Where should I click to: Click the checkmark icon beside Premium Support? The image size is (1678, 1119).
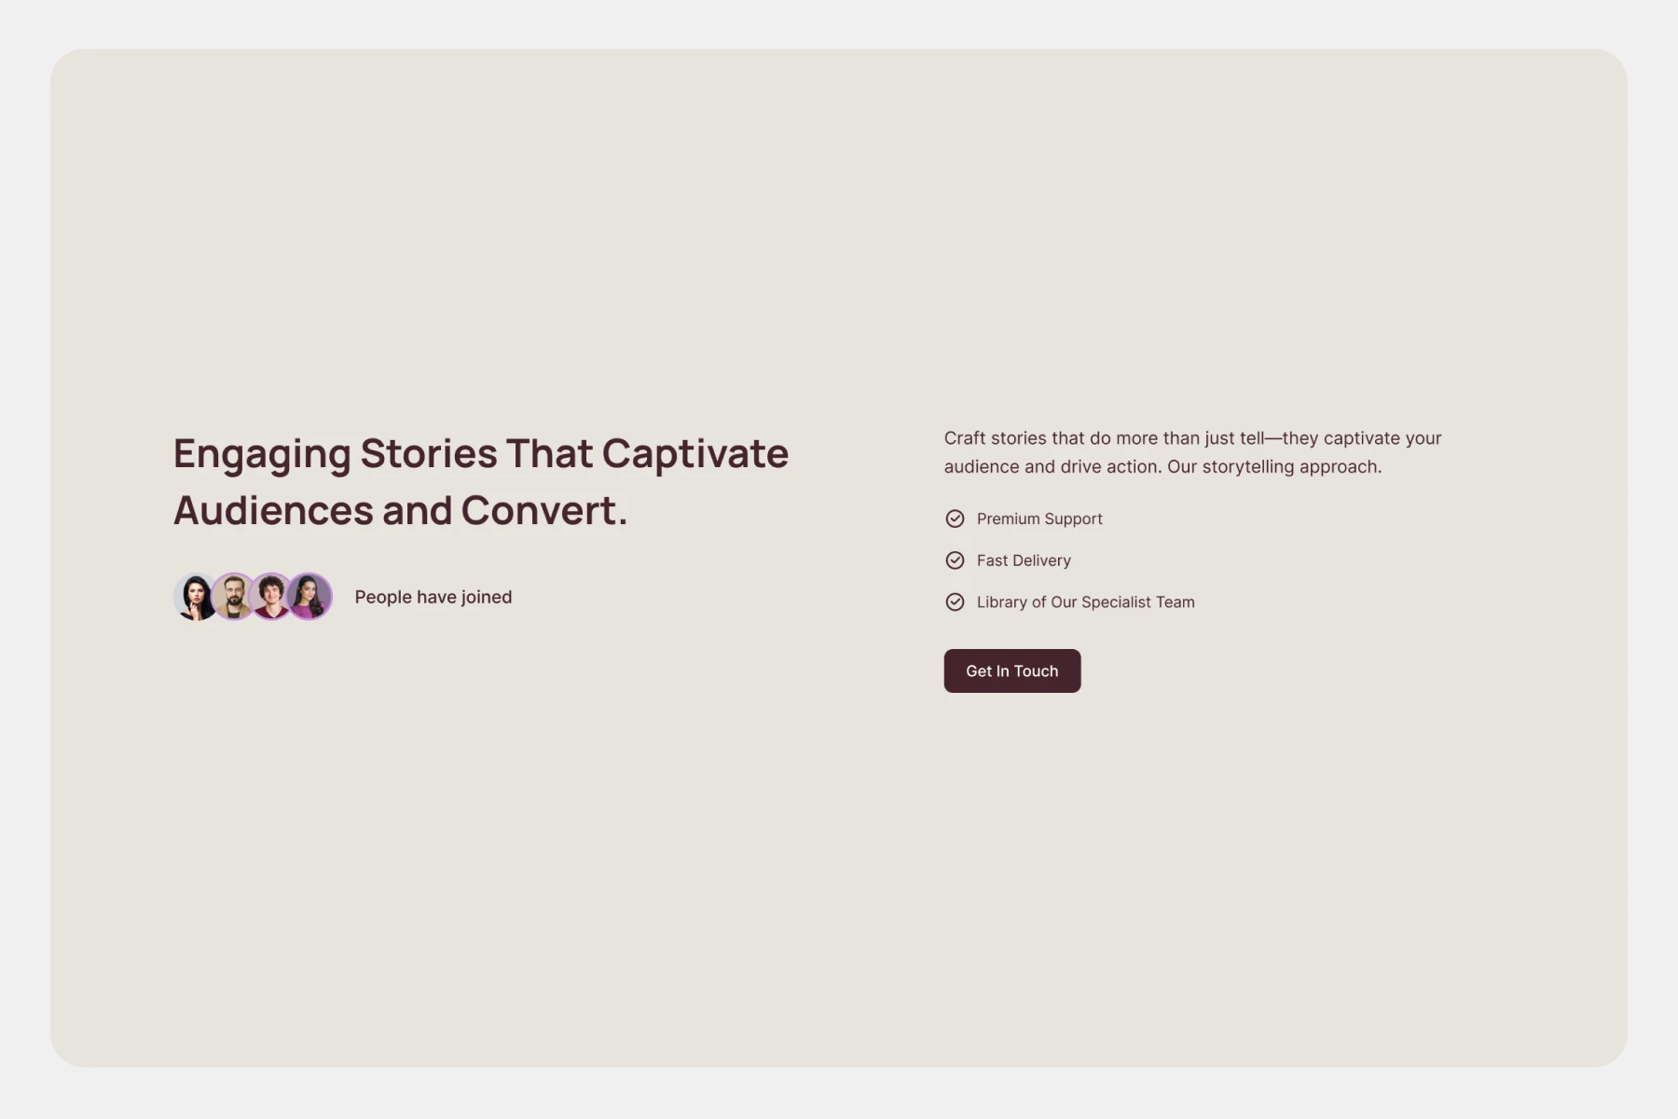(955, 518)
